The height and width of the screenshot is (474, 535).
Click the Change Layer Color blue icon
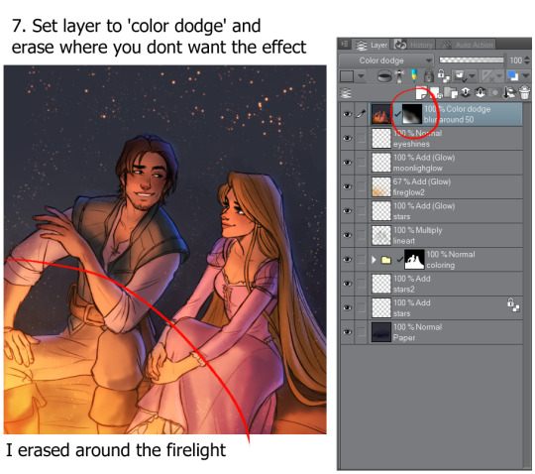[513, 75]
